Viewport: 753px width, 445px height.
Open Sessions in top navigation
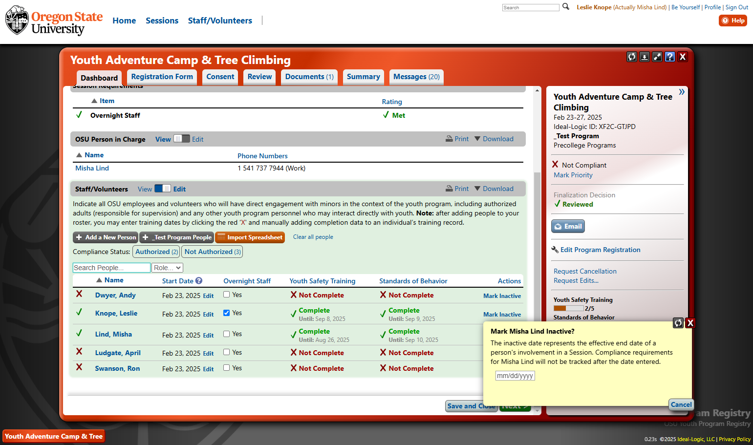coord(162,21)
